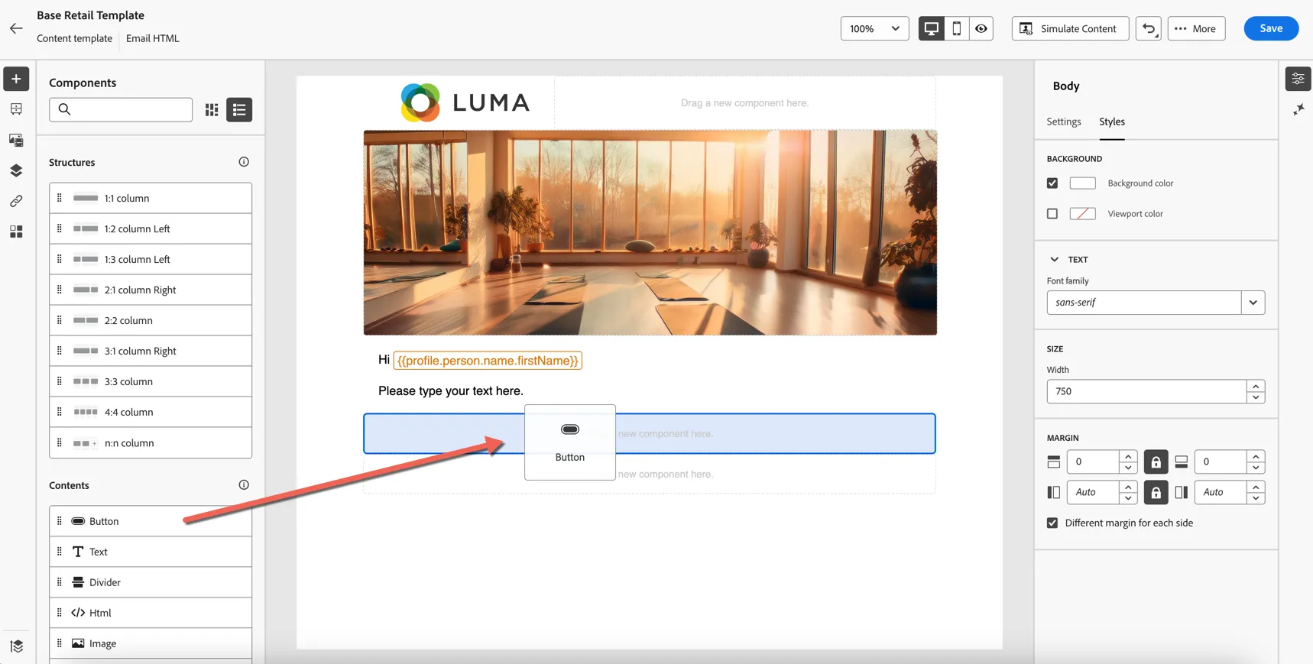Open the layers navigation tree icon
Image resolution: width=1313 pixels, height=664 pixels.
16,170
